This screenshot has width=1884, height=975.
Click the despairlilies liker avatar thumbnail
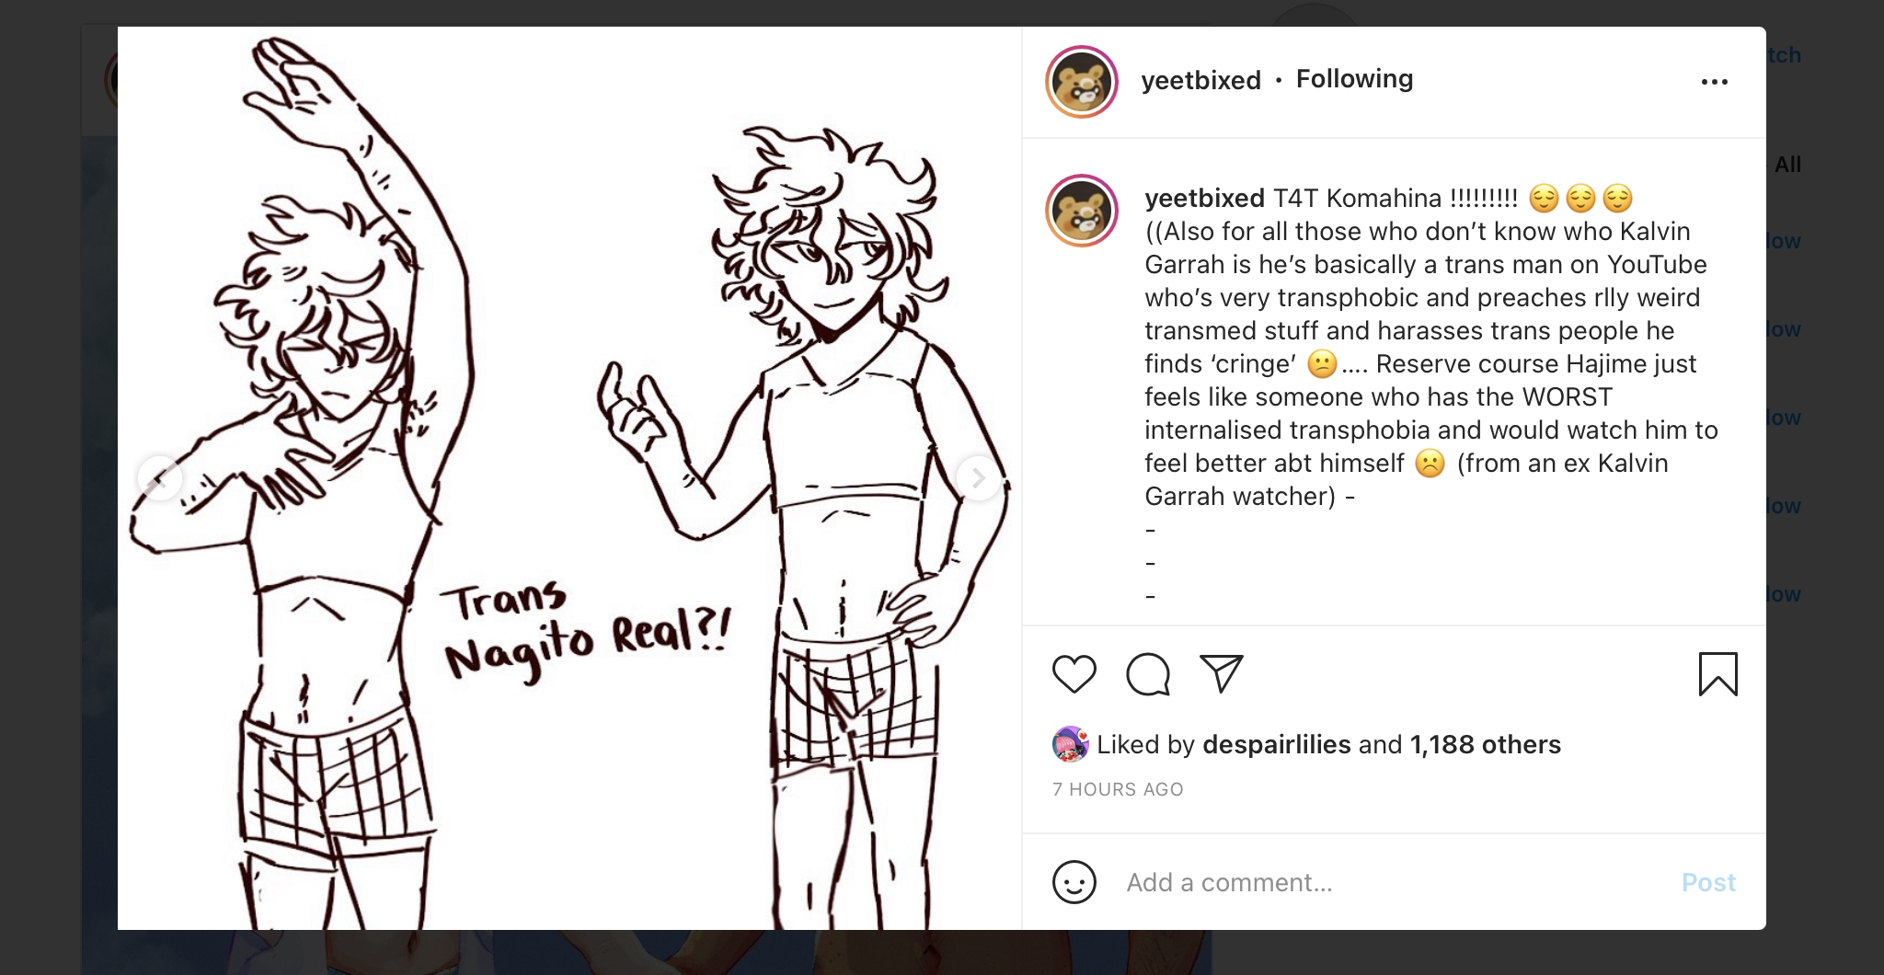pos(1071,744)
